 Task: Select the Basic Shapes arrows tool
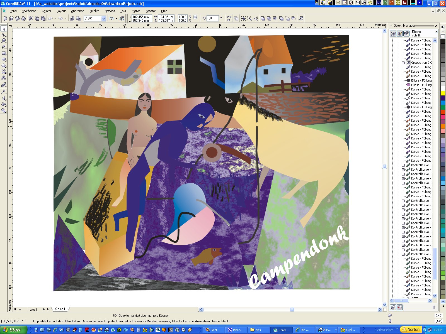[4, 72]
